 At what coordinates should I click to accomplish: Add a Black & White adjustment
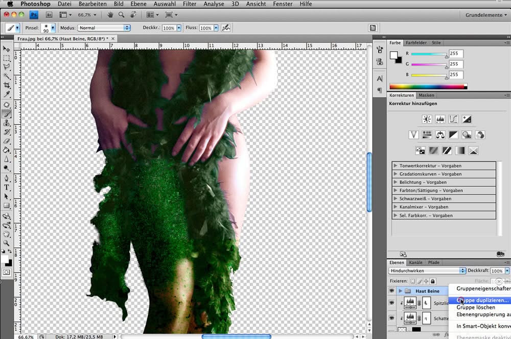tap(453, 135)
